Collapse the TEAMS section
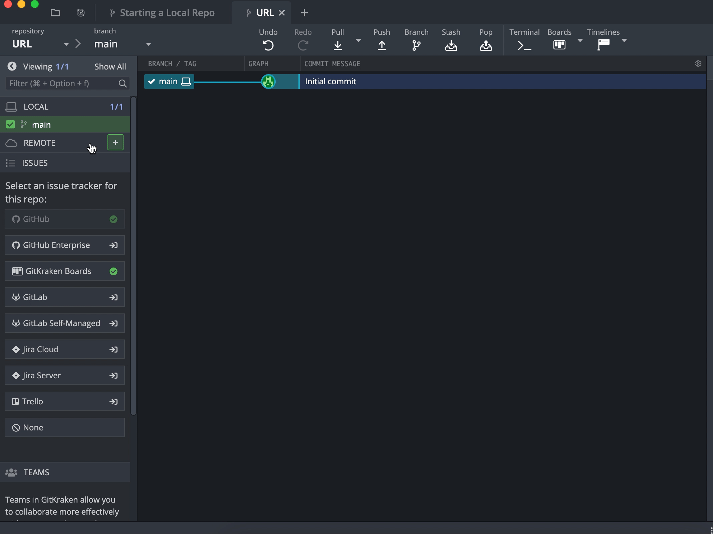Image resolution: width=713 pixels, height=534 pixels. pyautogui.click(x=65, y=472)
